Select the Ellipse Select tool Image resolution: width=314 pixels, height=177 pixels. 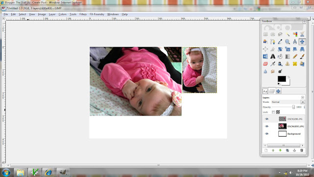tap(273, 34)
